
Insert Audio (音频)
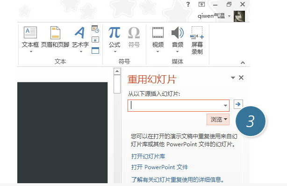tap(177, 37)
